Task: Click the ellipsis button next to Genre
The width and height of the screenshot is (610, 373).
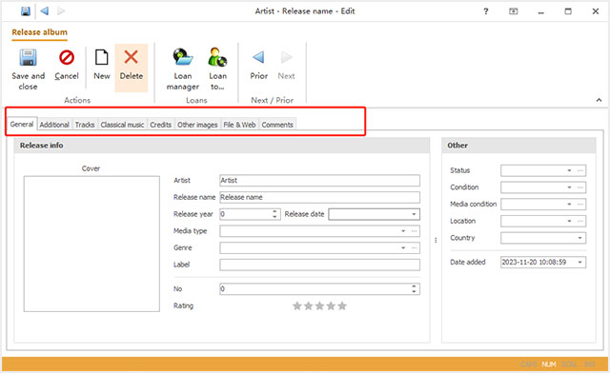Action: tap(414, 248)
